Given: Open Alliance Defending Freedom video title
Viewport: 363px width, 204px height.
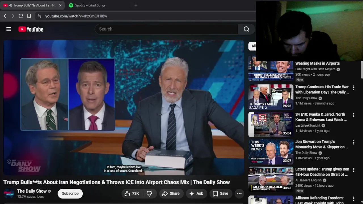Looking at the screenshot, I should pyautogui.click(x=319, y=200).
